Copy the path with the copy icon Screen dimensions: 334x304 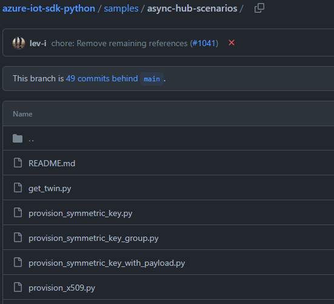click(259, 8)
